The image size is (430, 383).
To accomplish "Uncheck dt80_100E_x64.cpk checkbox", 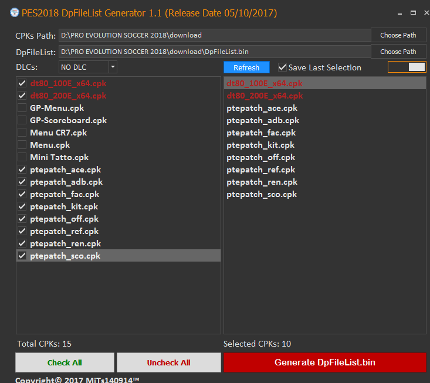I will 22,83.
